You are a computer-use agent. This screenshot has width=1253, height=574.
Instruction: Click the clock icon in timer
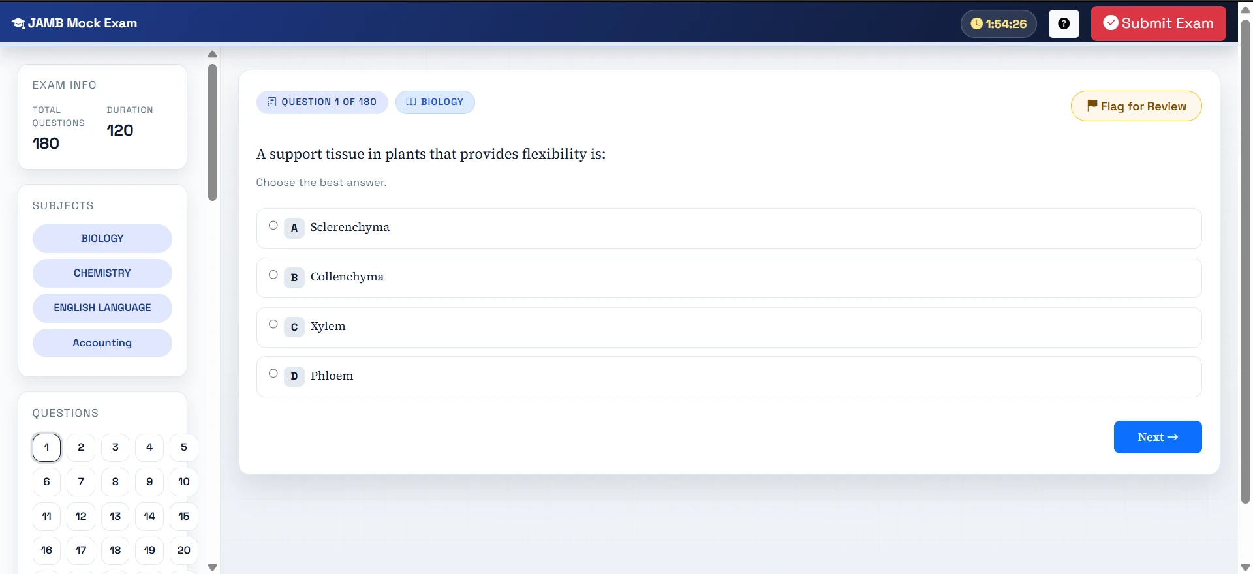point(976,23)
